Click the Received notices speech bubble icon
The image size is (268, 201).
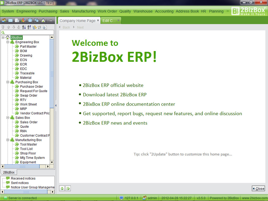(8, 178)
